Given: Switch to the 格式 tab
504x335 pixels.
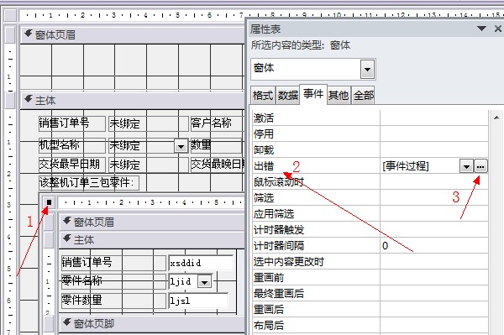Looking at the screenshot, I should [x=263, y=96].
